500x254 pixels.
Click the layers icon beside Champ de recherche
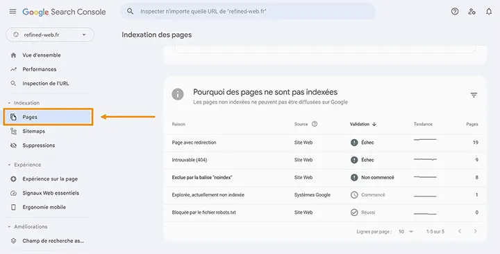point(13,241)
